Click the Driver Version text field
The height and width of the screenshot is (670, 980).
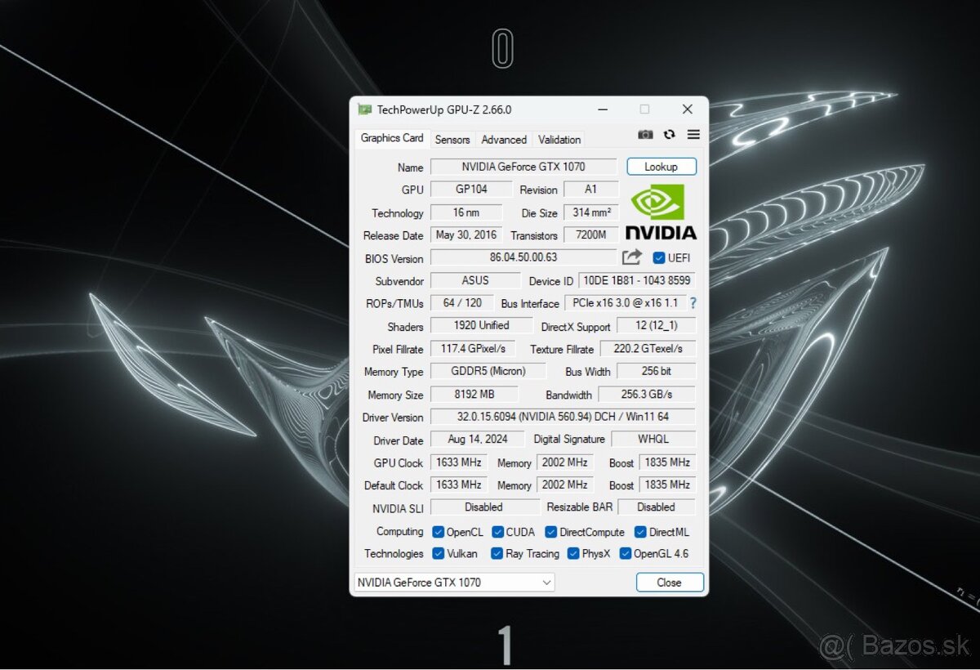click(x=563, y=417)
